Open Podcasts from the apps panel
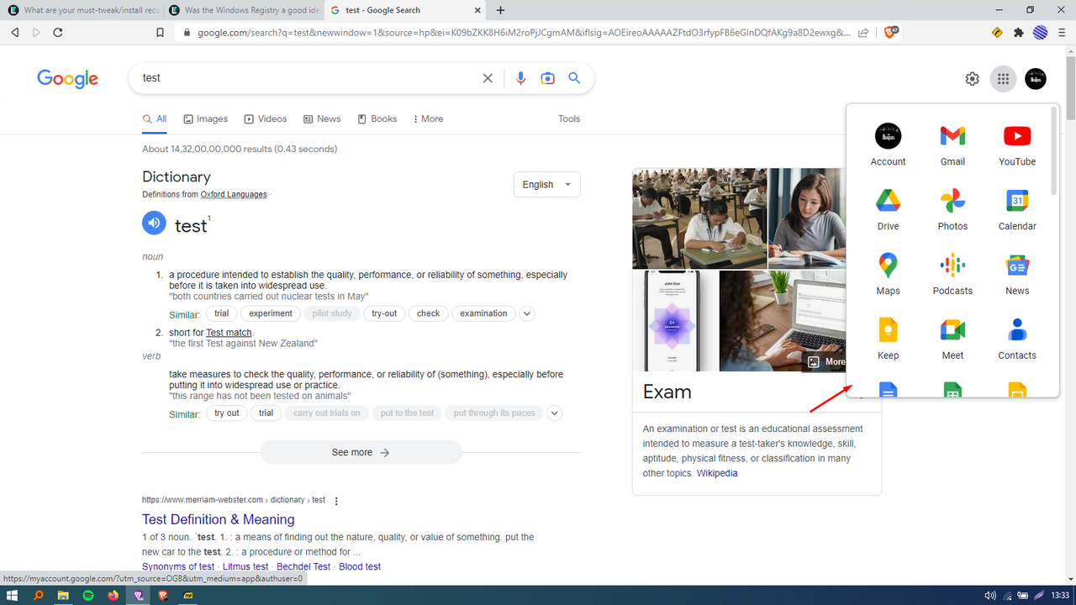This screenshot has height=605, width=1076. click(x=952, y=275)
